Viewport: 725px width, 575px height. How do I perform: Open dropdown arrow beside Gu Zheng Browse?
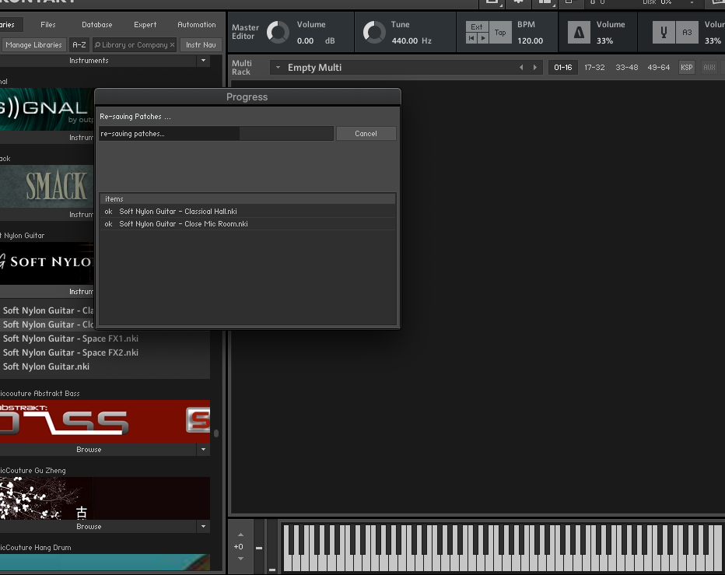tap(204, 527)
